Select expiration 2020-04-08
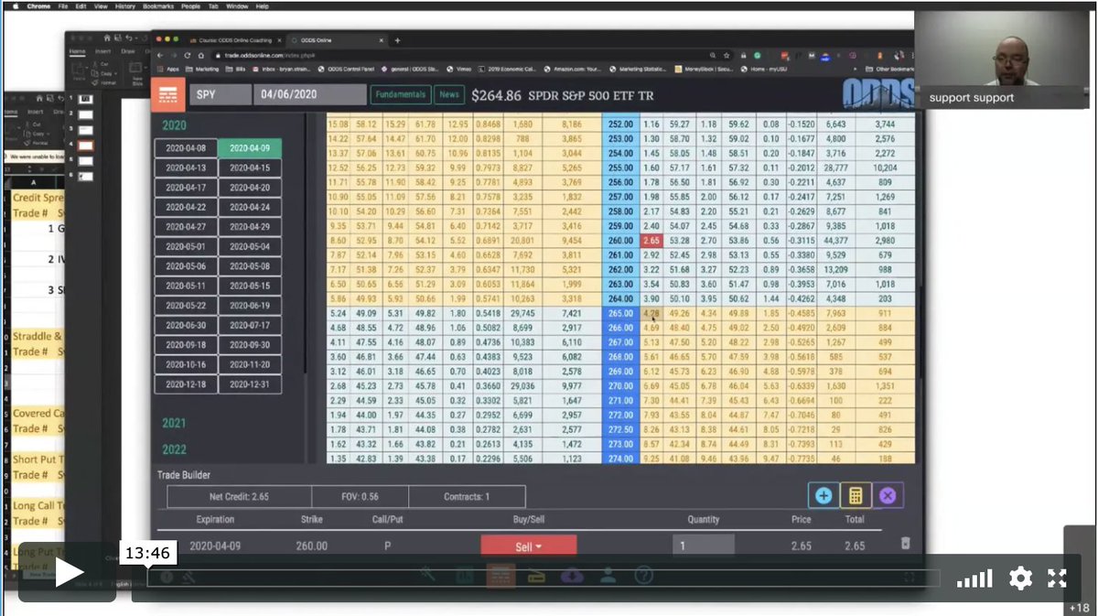Image resolution: width=1098 pixels, height=616 pixels. [x=186, y=148]
